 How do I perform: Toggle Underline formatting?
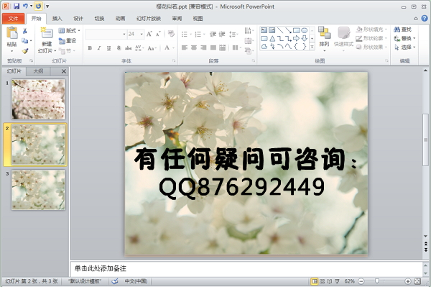109,48
